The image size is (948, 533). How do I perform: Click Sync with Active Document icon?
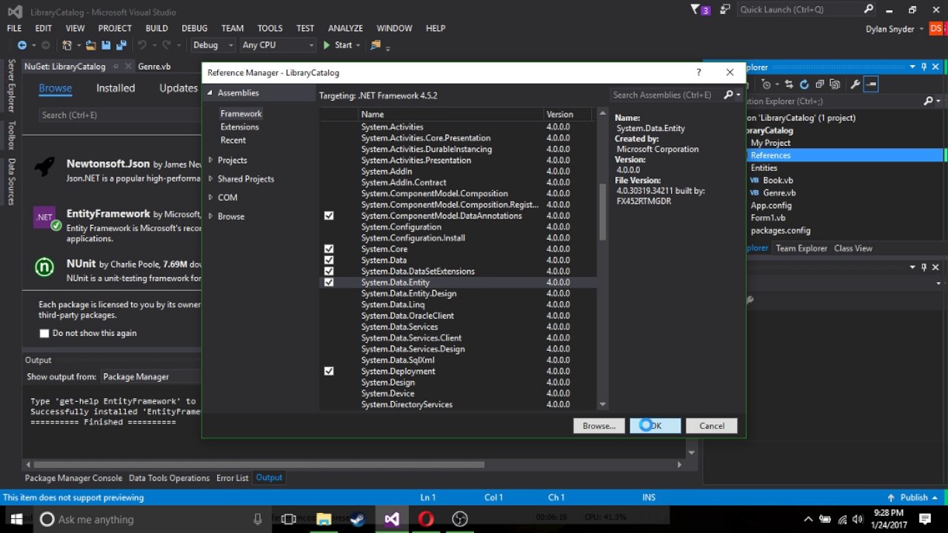click(x=789, y=84)
